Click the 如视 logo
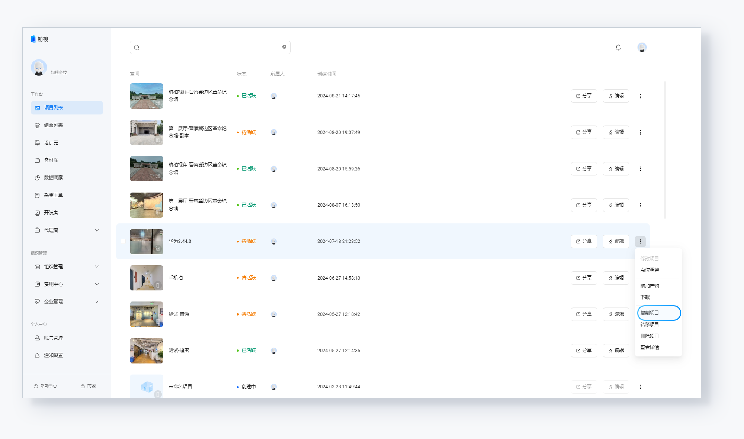Viewport: 744px width, 439px height. pos(39,39)
